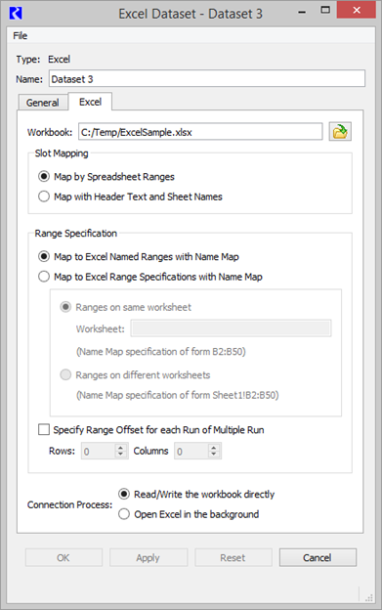Close the Excel Dataset dialog with X
The width and height of the screenshot is (382, 610).
pos(357,10)
